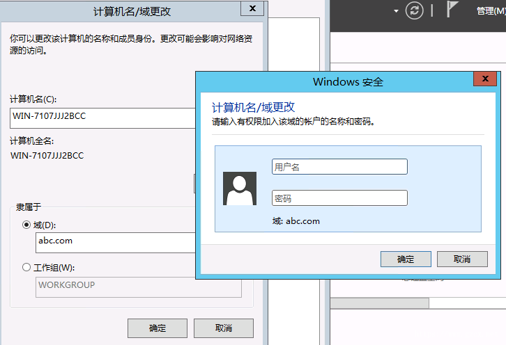Expand the dropdown arrow beside refresh icon
Image resolution: width=506 pixels, height=345 pixels.
coord(396,11)
